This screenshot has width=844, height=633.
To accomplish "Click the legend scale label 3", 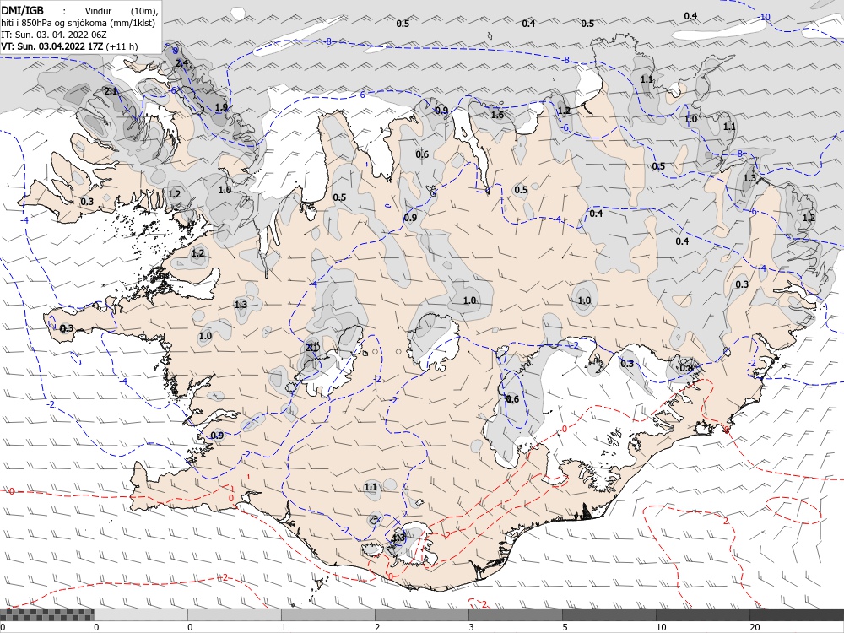I will (471, 627).
